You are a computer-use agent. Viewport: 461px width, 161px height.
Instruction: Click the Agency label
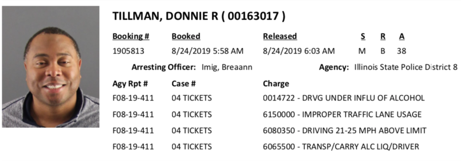(334, 67)
